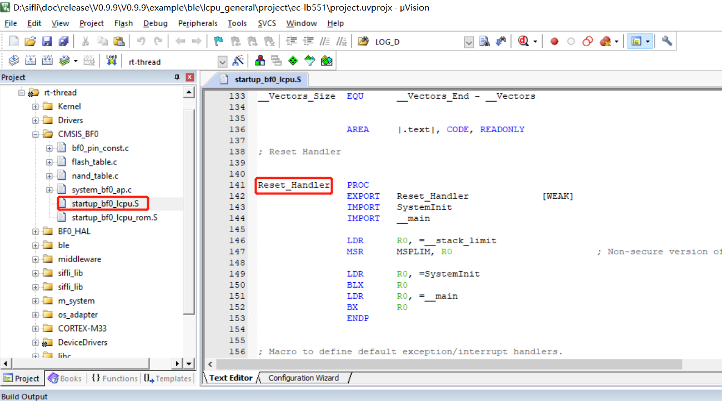Image resolution: width=722 pixels, height=401 pixels.
Task: Select system_bf0_ap.c in project tree
Action: click(102, 189)
